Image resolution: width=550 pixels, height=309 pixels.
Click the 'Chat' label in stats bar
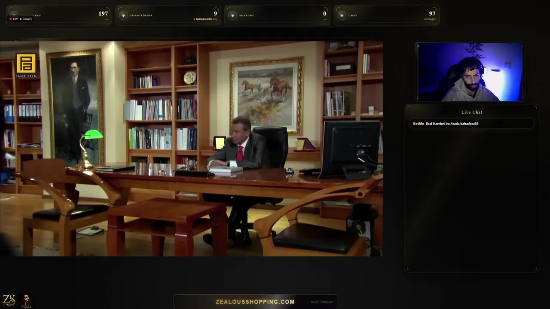pos(353,15)
